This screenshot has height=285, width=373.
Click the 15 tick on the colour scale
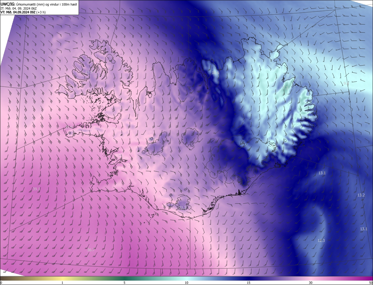coord(249,283)
